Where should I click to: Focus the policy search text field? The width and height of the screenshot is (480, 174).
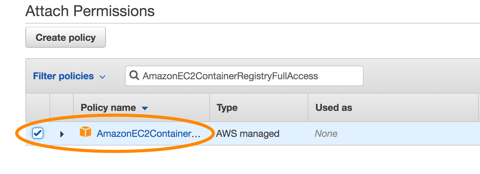[244, 76]
